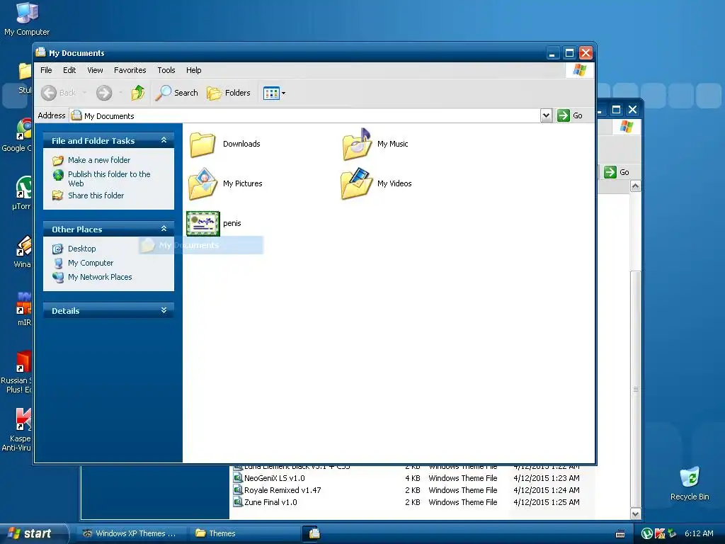Toggle the Folders pane button
Viewport: 725px width, 544px height.
click(x=229, y=93)
